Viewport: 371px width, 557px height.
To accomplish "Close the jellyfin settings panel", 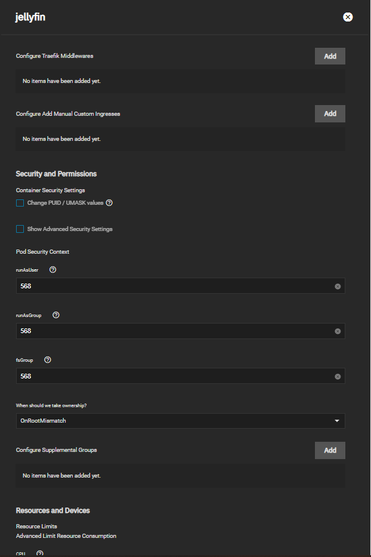I will 348,17.
